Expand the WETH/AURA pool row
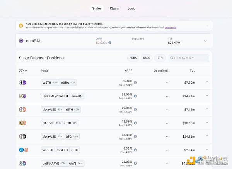The width and height of the screenshot is (232, 169). (x=207, y=82)
